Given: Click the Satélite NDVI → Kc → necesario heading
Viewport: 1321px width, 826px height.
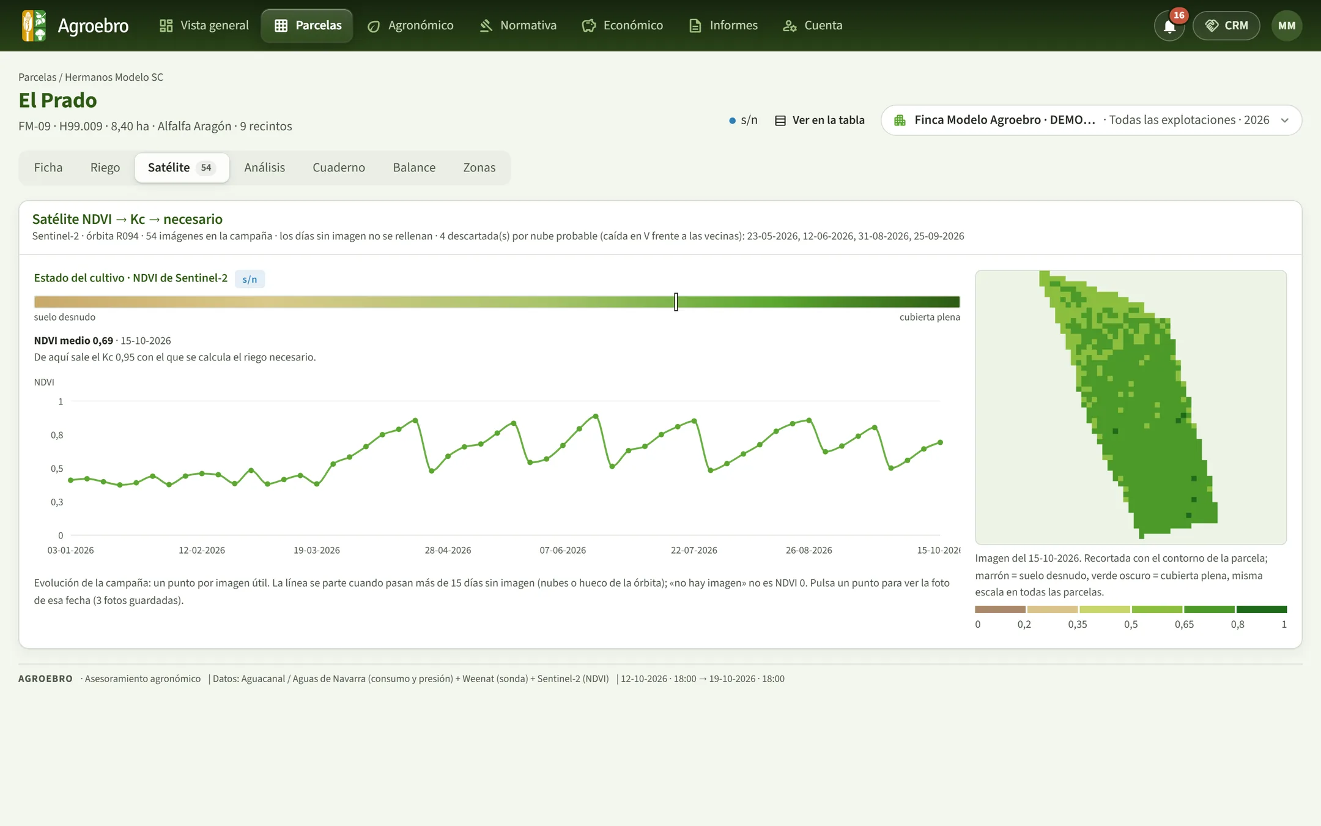Looking at the screenshot, I should click(127, 219).
